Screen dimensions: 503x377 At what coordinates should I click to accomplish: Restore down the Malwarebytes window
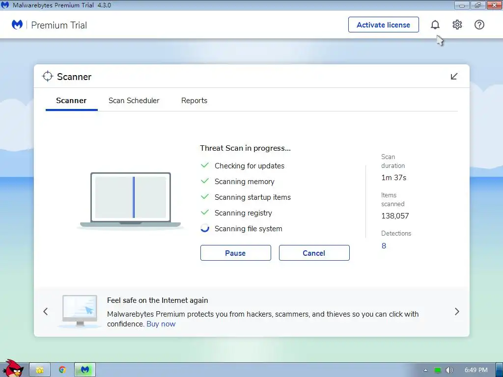point(478,5)
